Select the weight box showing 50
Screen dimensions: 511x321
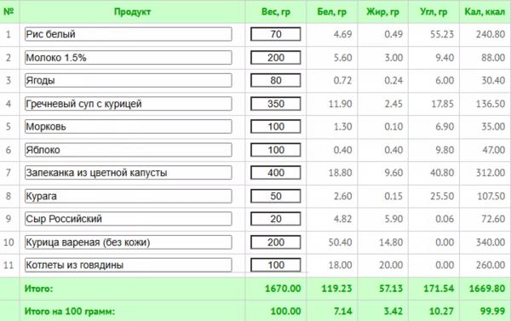[276, 196]
